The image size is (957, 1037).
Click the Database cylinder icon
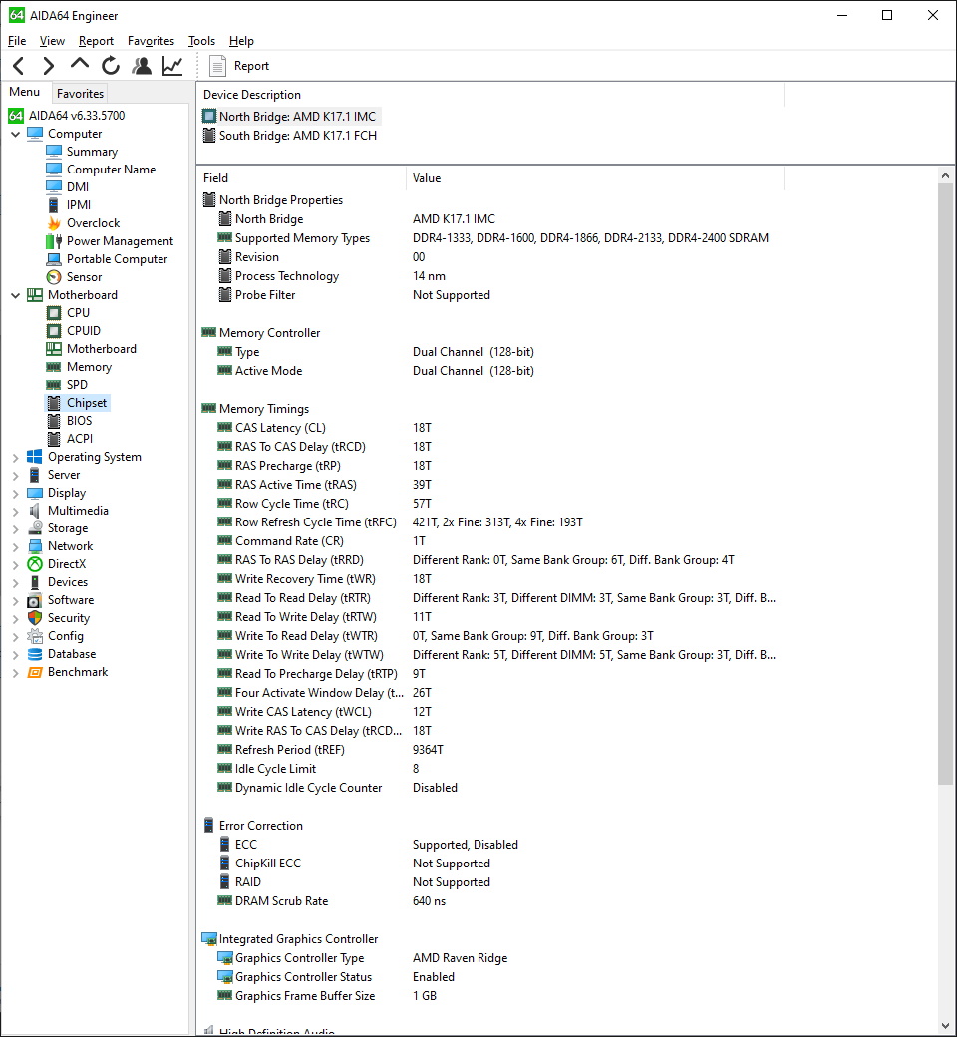pos(35,654)
